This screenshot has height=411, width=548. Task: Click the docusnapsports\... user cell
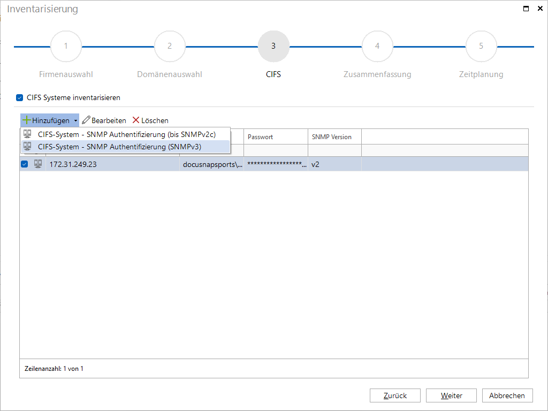(212, 164)
